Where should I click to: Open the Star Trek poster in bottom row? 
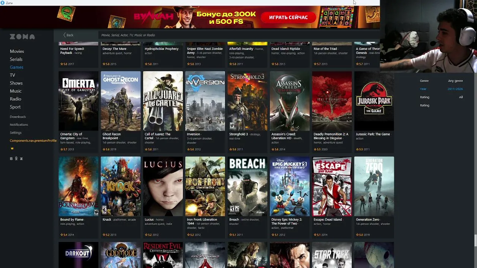tap(332, 255)
